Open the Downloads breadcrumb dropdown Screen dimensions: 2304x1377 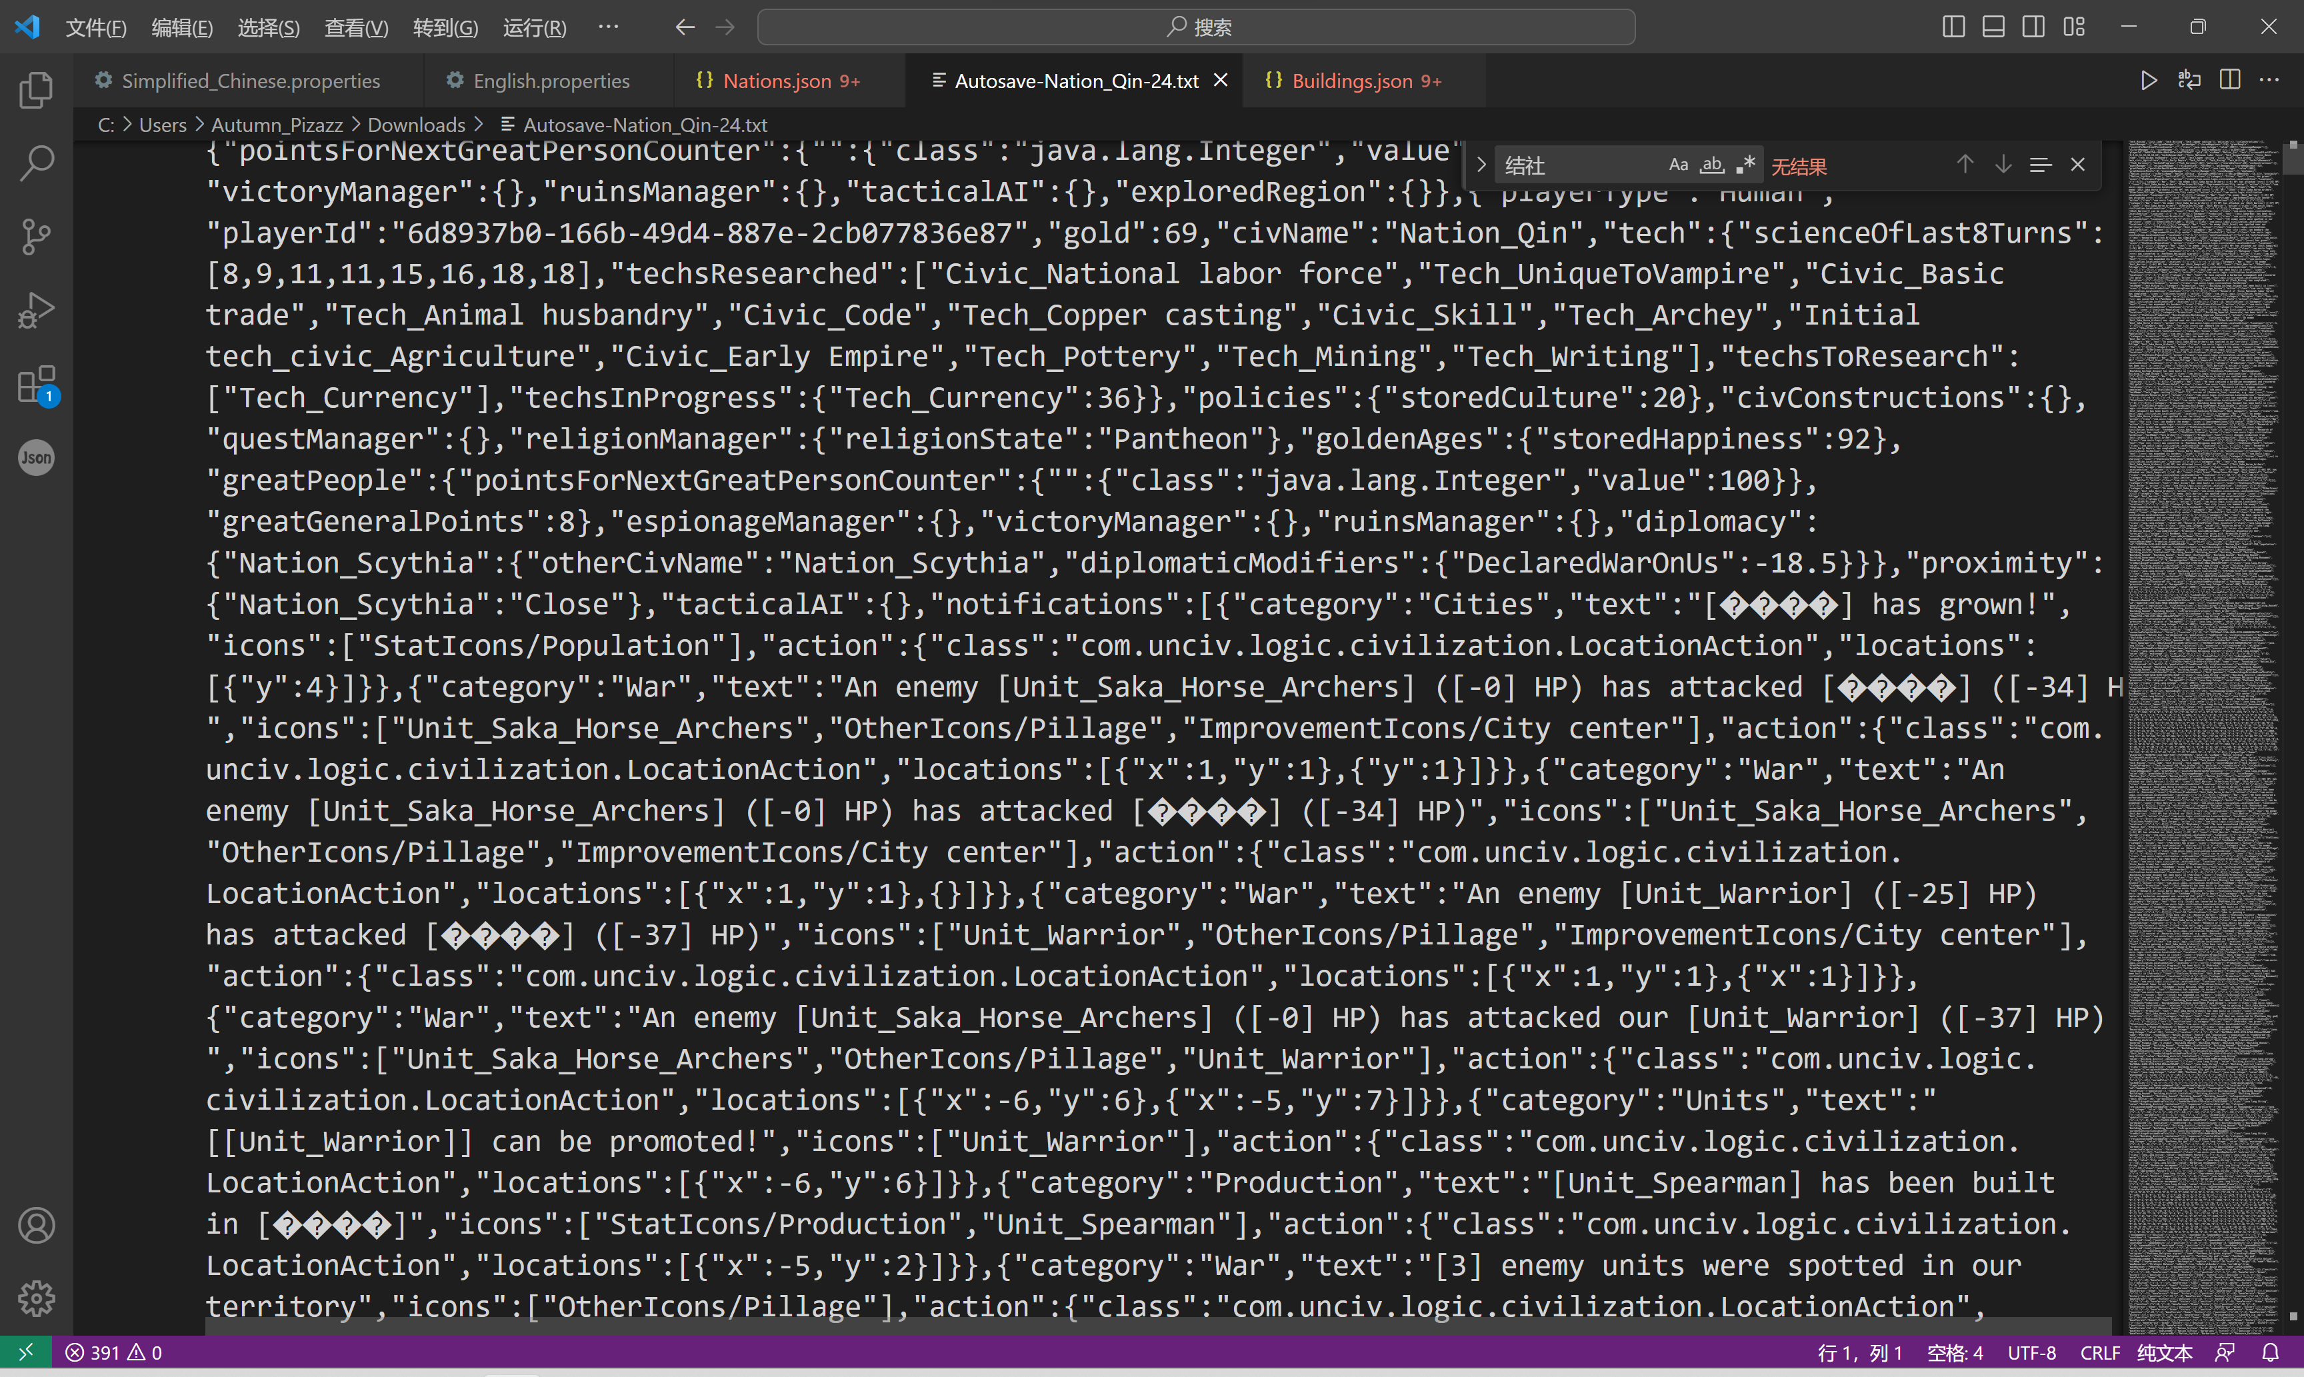416,123
